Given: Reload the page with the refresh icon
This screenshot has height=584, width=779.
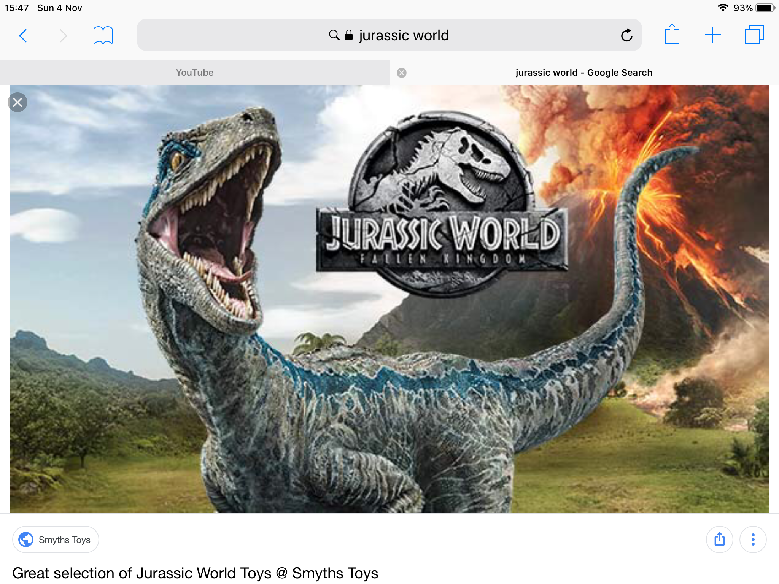Looking at the screenshot, I should (x=626, y=35).
